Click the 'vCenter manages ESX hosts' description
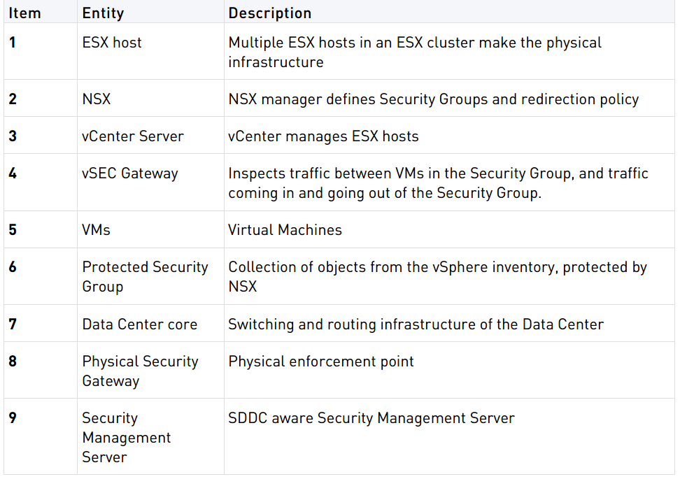Image resolution: width=680 pixels, height=479 pixels. click(323, 136)
